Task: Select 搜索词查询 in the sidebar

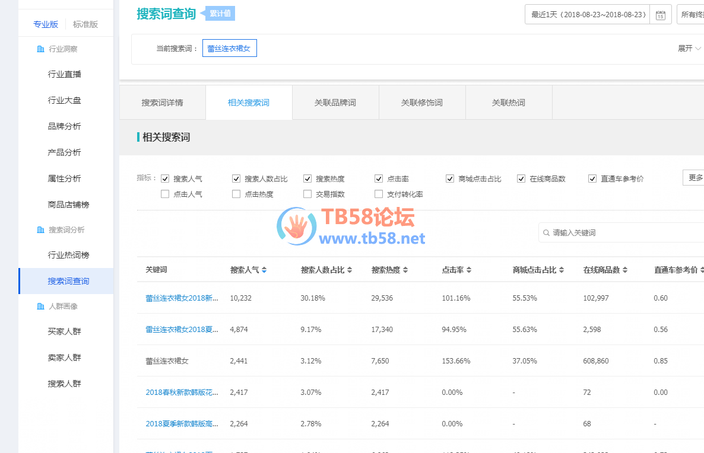Action: 66,281
